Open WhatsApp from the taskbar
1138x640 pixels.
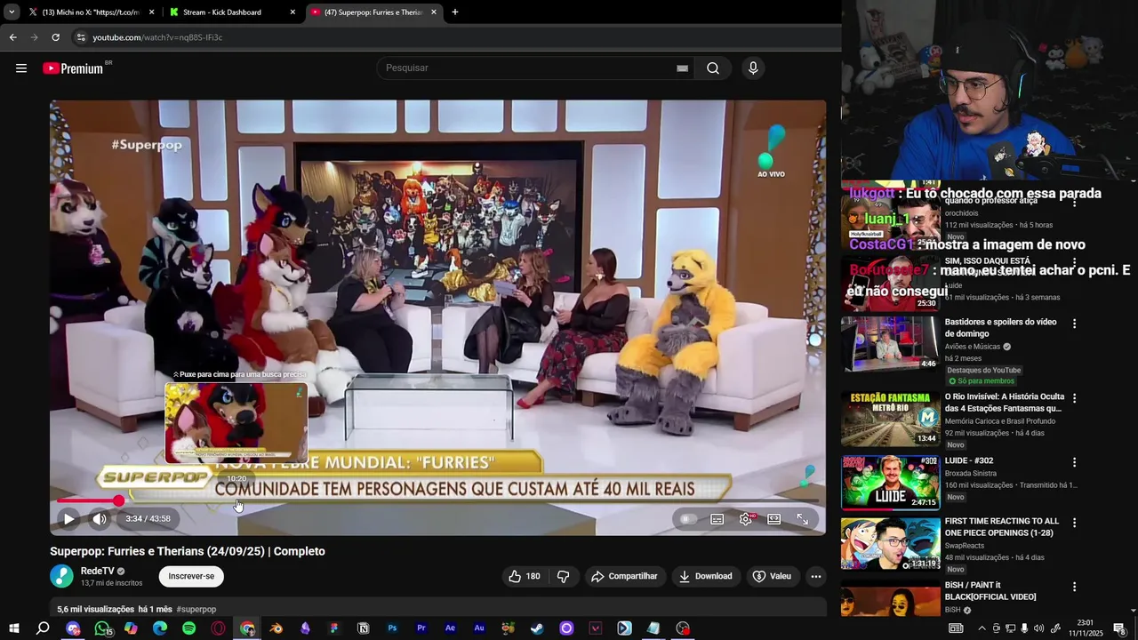[102, 628]
